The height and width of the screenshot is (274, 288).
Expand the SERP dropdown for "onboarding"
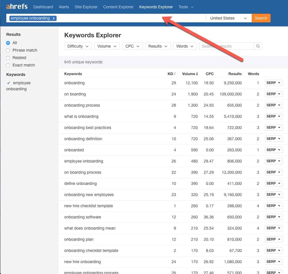pos(274,83)
